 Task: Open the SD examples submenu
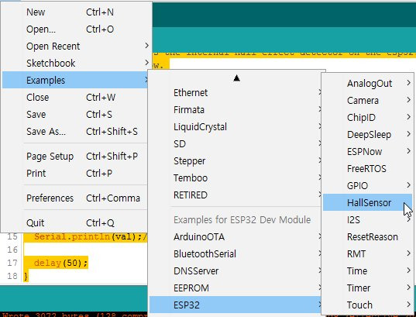click(236, 143)
